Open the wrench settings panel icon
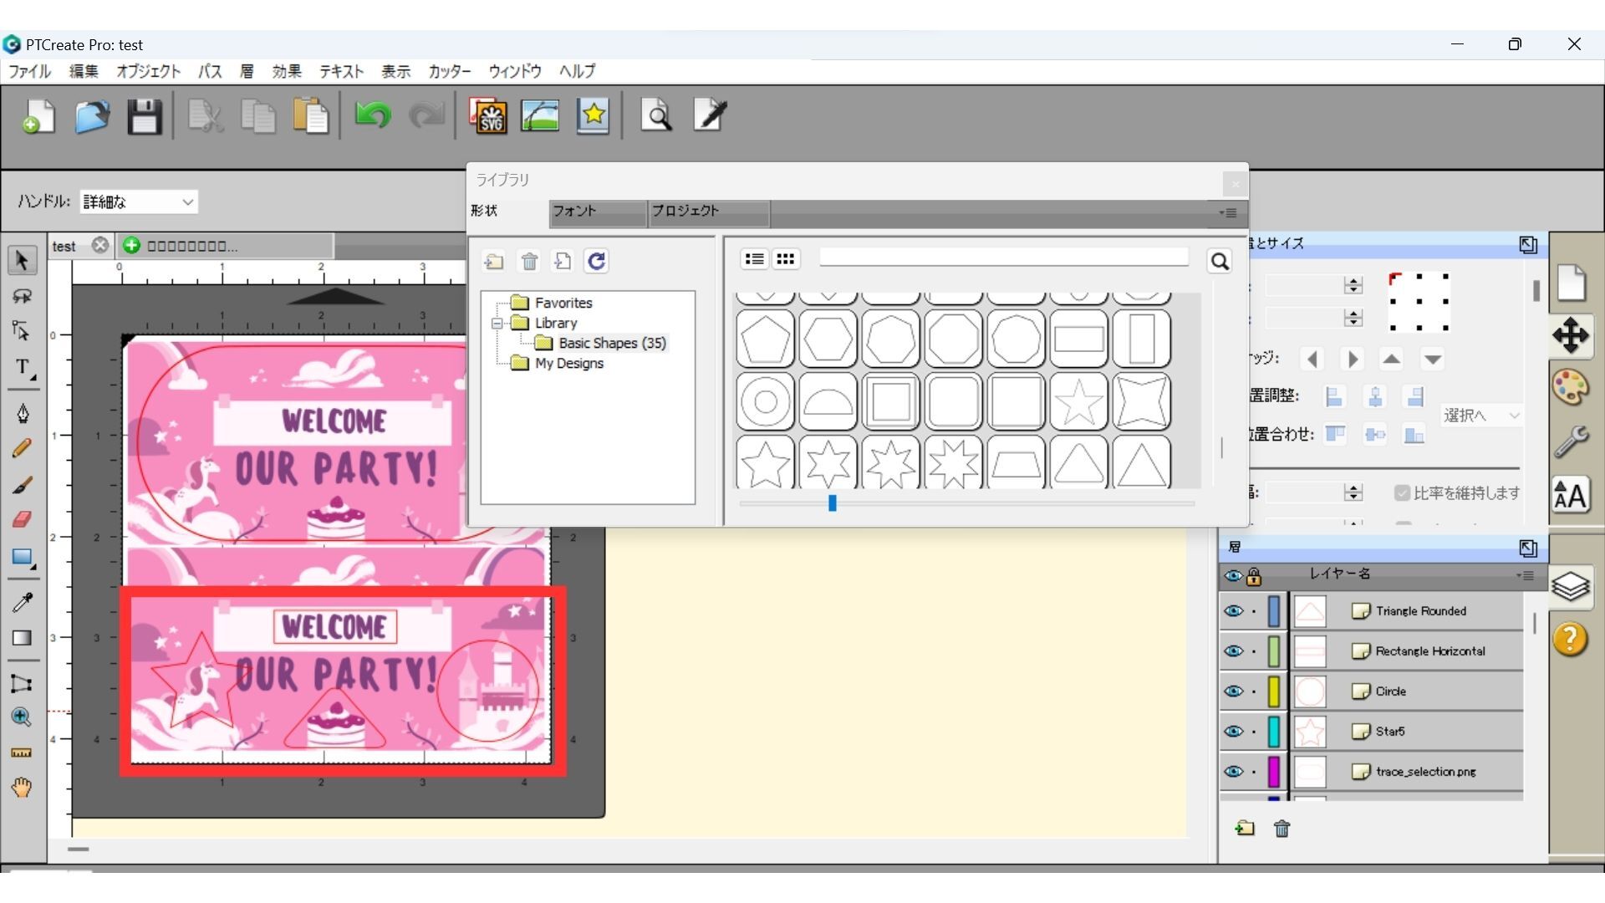 1571,441
